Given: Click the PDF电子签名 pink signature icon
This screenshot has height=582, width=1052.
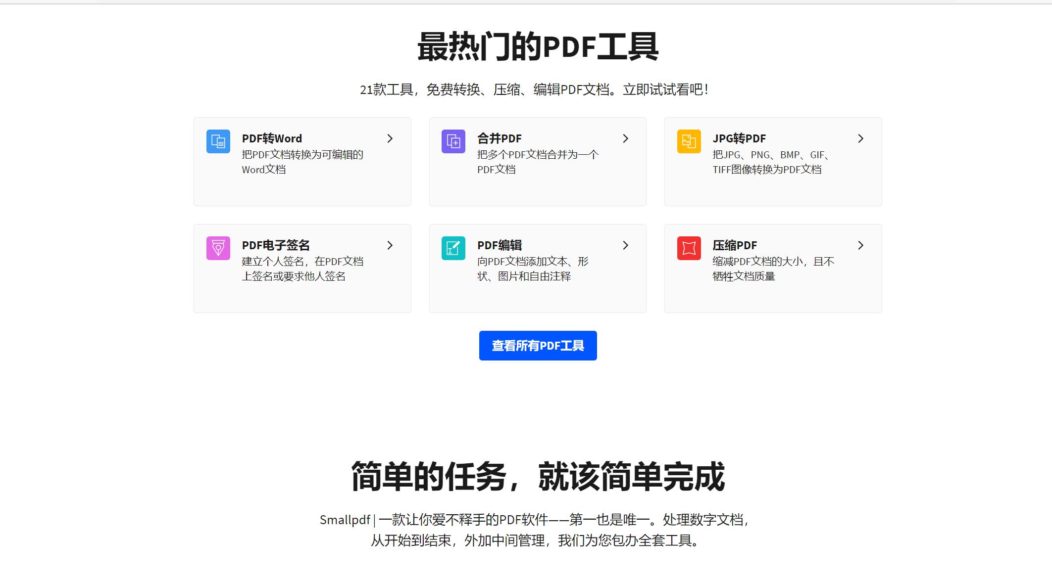Looking at the screenshot, I should tap(218, 248).
